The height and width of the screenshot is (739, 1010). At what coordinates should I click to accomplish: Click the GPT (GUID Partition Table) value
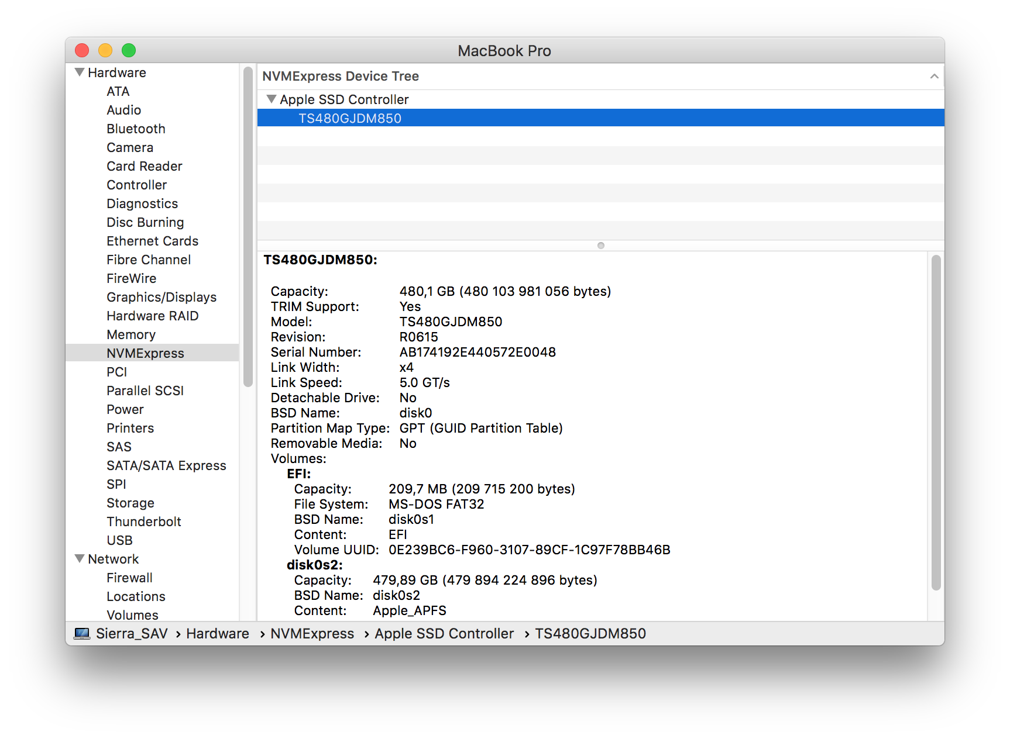pyautogui.click(x=481, y=429)
